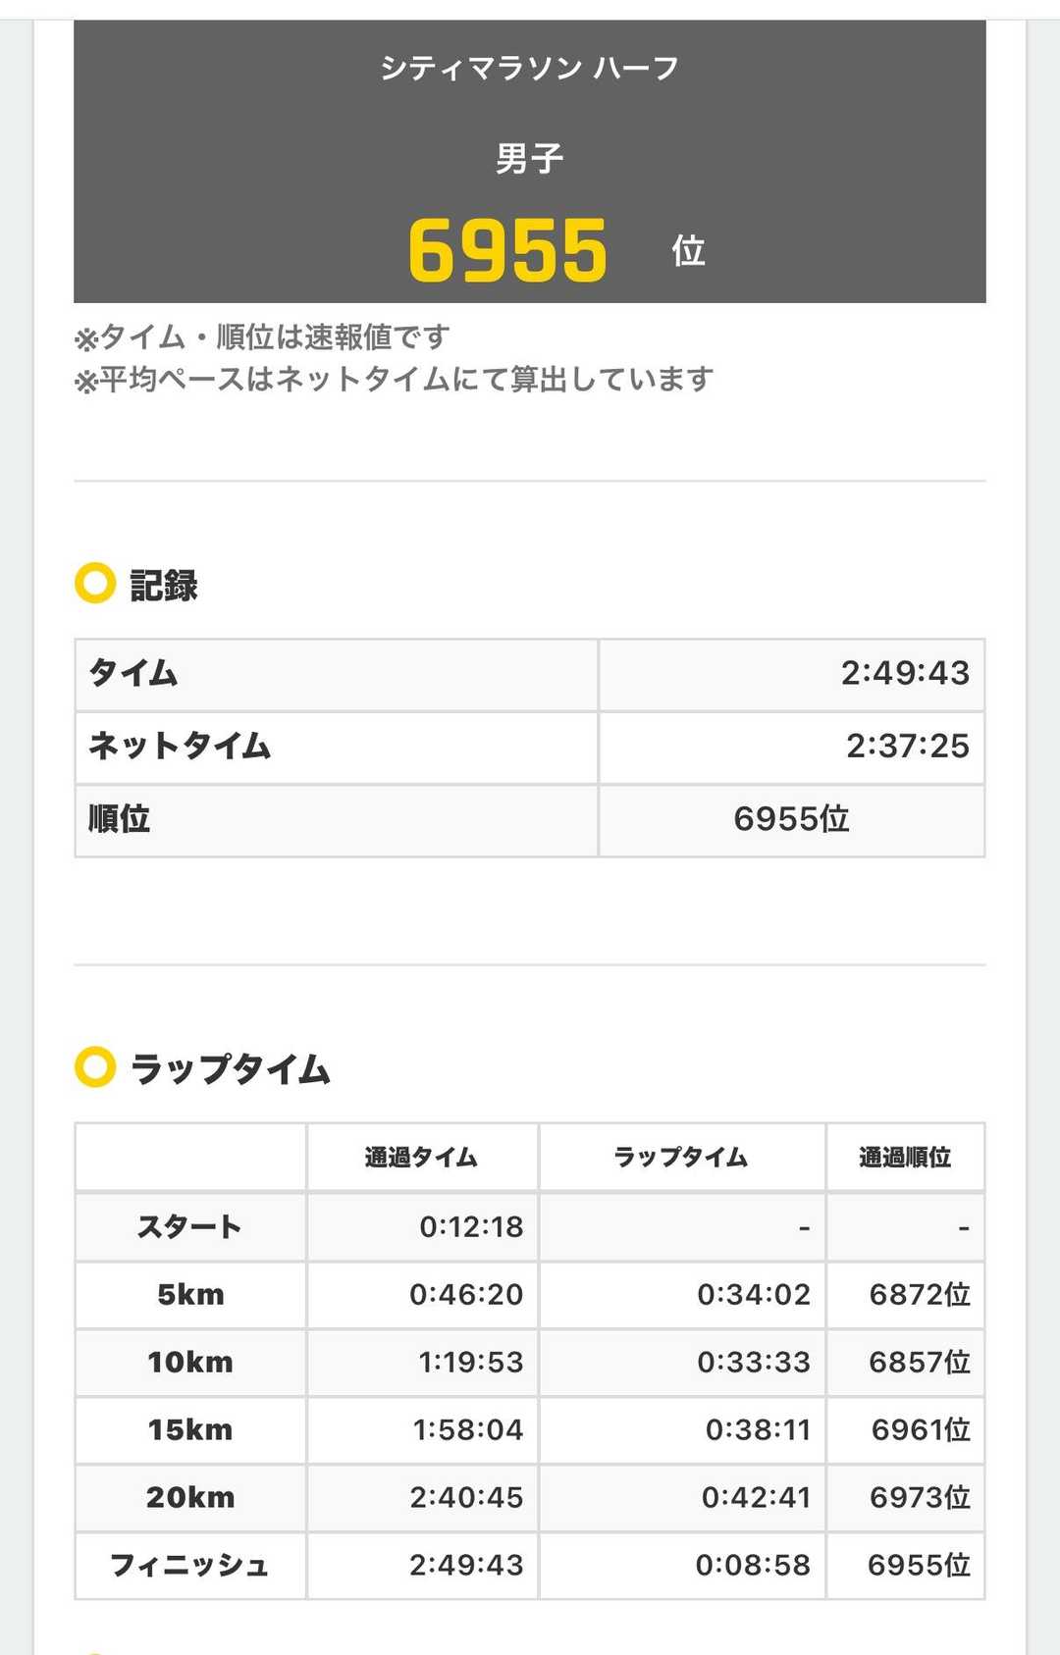1060x1655 pixels.
Task: Click the 15km lap time 0:38:11
Action: [758, 1430]
